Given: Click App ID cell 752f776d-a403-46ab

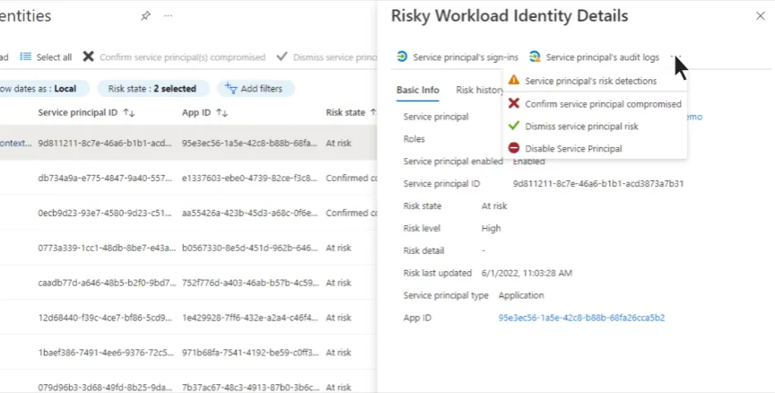Looking at the screenshot, I should coord(249,283).
